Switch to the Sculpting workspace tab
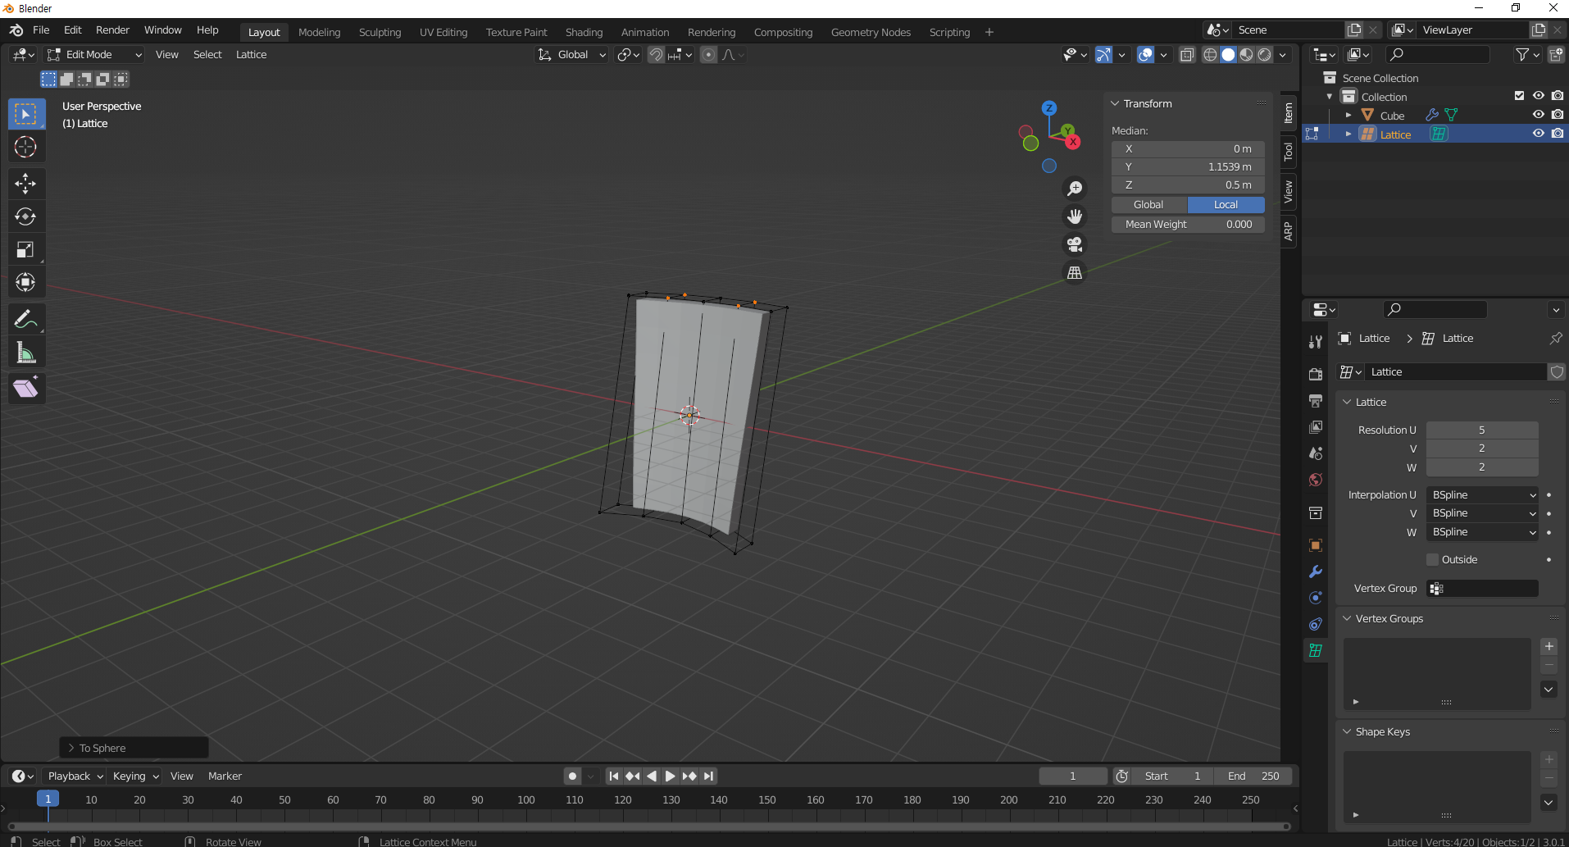This screenshot has width=1569, height=847. point(380,32)
